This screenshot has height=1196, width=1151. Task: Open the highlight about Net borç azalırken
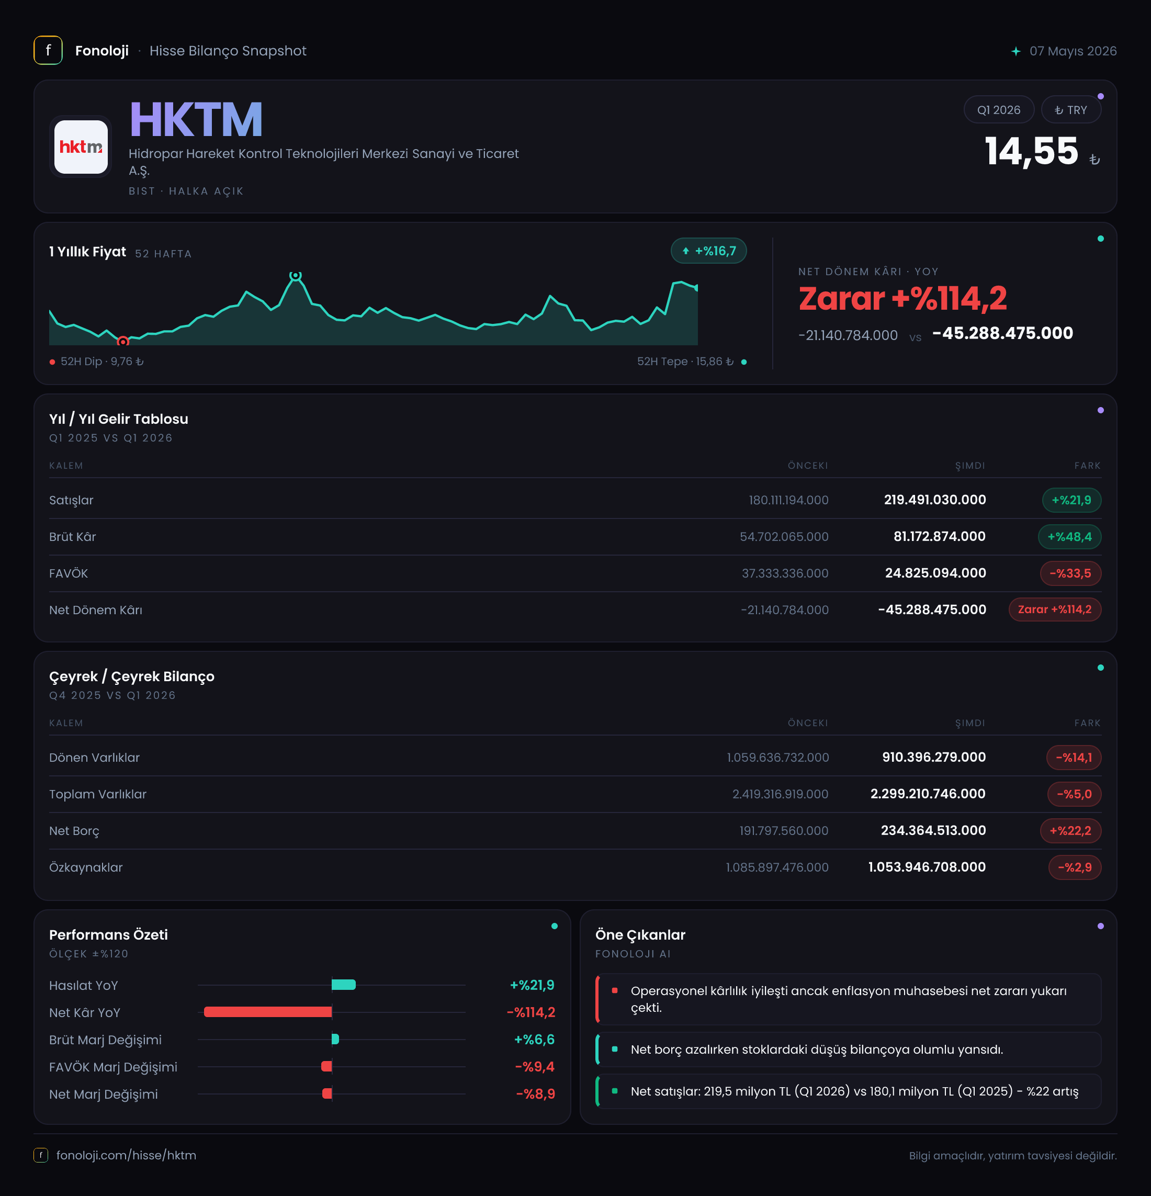pos(848,1050)
